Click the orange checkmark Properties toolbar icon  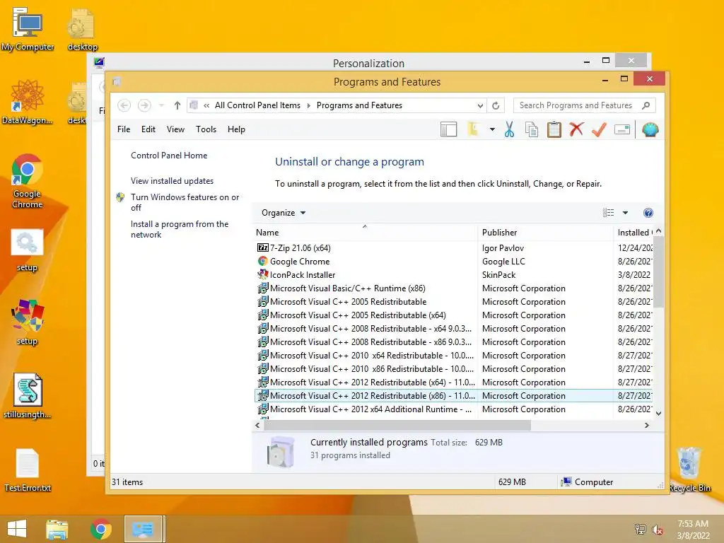pyautogui.click(x=599, y=130)
